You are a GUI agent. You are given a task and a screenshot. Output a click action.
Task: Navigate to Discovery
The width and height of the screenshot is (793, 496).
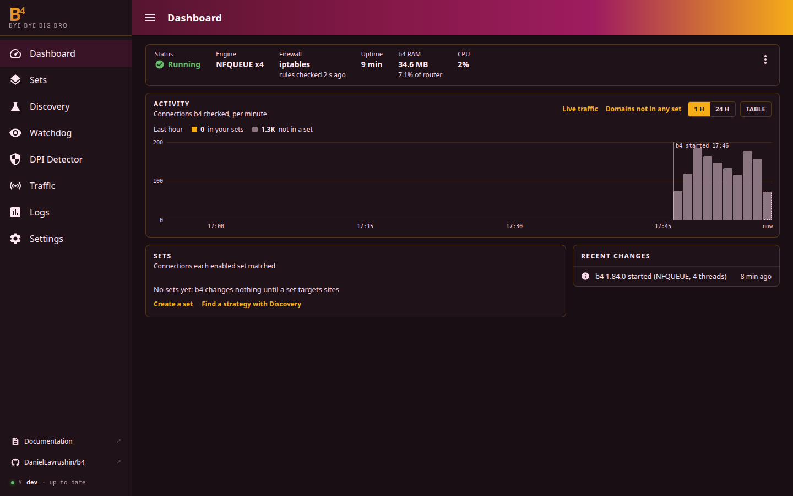66,106
